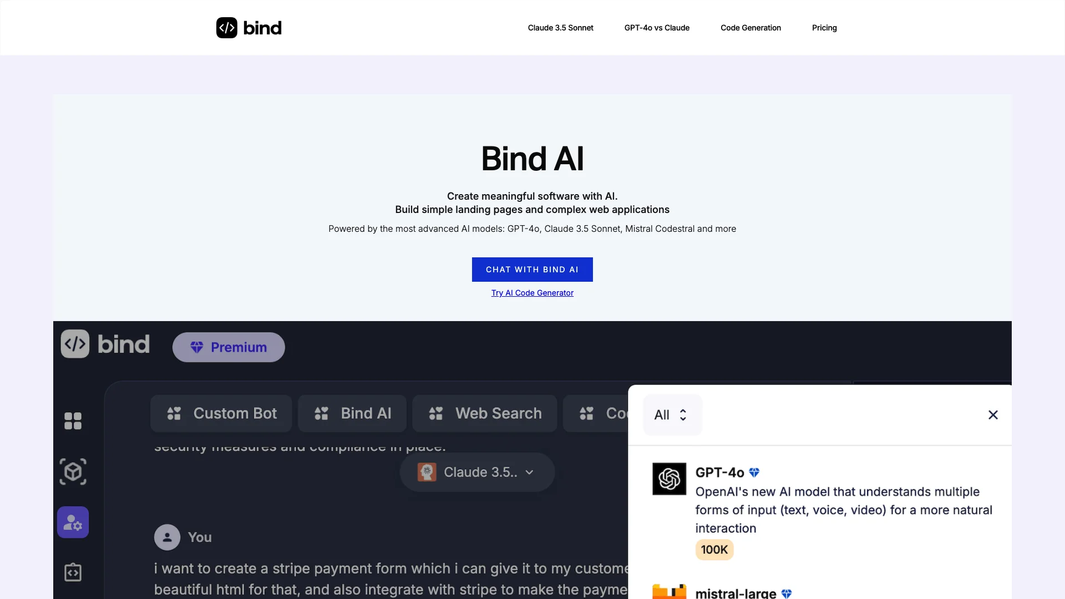Image resolution: width=1065 pixels, height=599 pixels.
Task: Close the model selection dropdown
Action: click(x=992, y=415)
